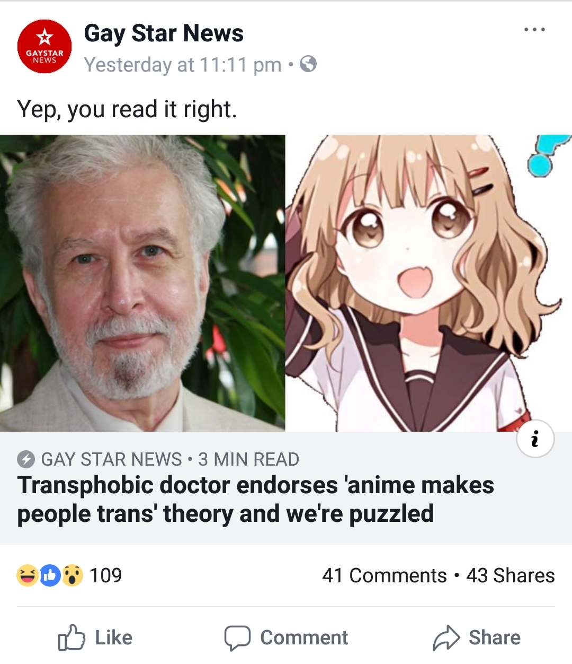Image resolution: width=572 pixels, height=664 pixels.
Task: Tap the thumbs-up Like icon
Action: [71, 637]
